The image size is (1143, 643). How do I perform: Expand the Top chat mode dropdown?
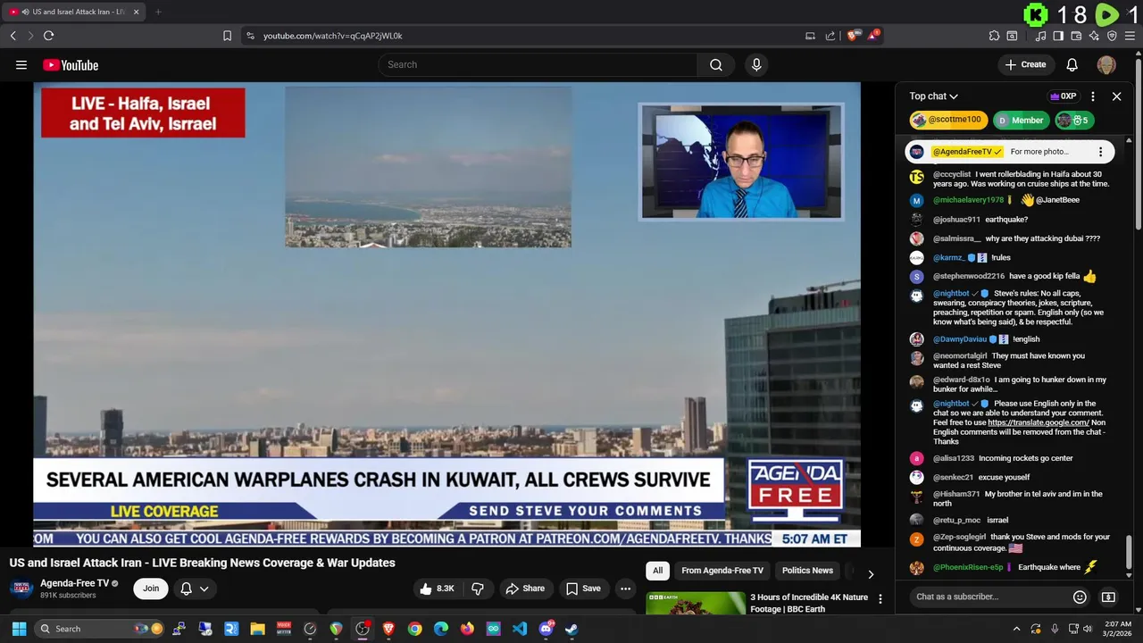934,96
